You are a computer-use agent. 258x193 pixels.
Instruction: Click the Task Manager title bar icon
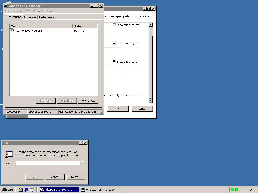(6, 6)
